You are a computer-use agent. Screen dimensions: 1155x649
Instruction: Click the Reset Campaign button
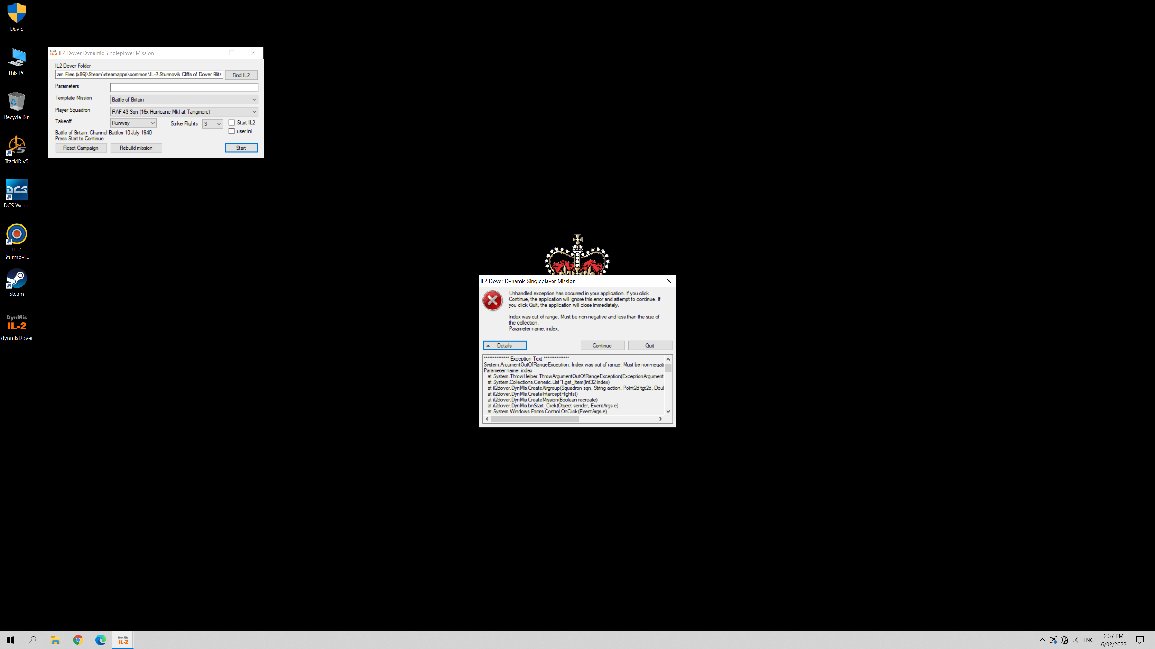point(81,148)
